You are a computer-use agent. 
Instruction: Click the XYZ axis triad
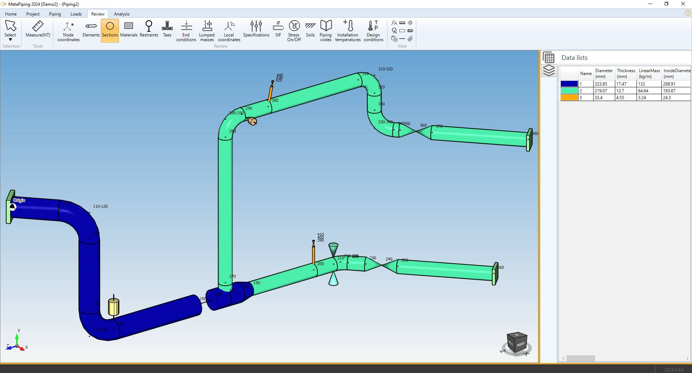pos(17,341)
